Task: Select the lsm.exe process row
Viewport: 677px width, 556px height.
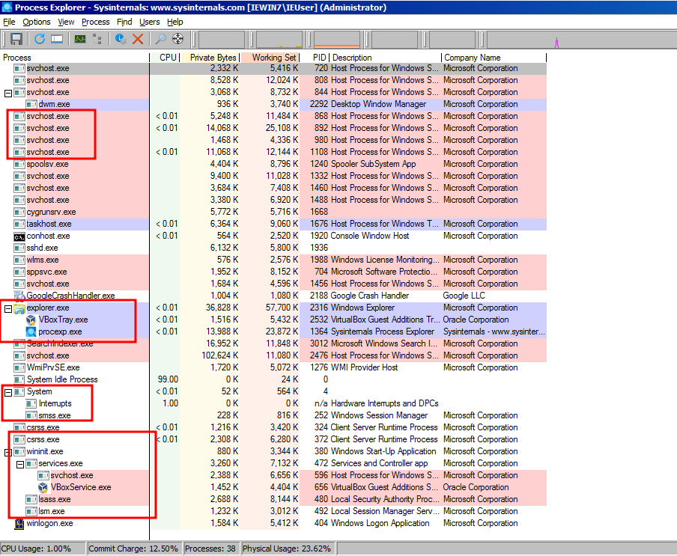Action: 273,512
